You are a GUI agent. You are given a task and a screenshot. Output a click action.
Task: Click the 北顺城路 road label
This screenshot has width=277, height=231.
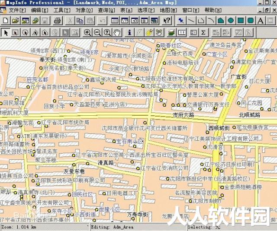point(249,115)
